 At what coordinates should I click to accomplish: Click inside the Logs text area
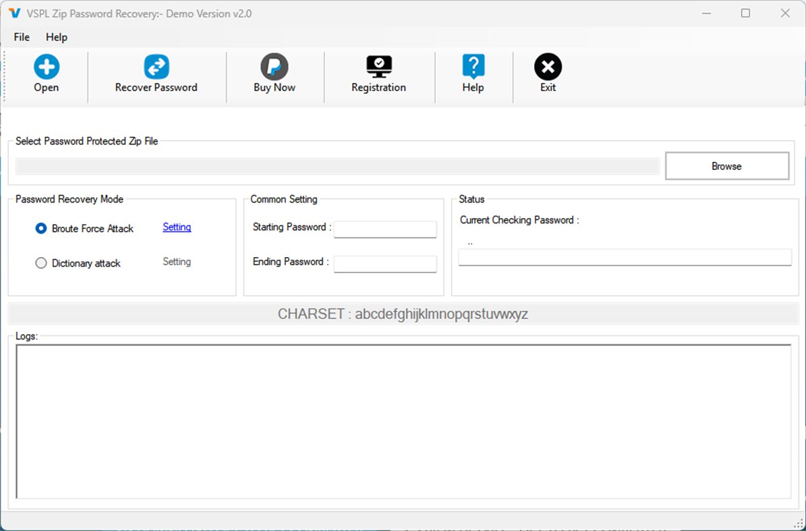pos(403,422)
